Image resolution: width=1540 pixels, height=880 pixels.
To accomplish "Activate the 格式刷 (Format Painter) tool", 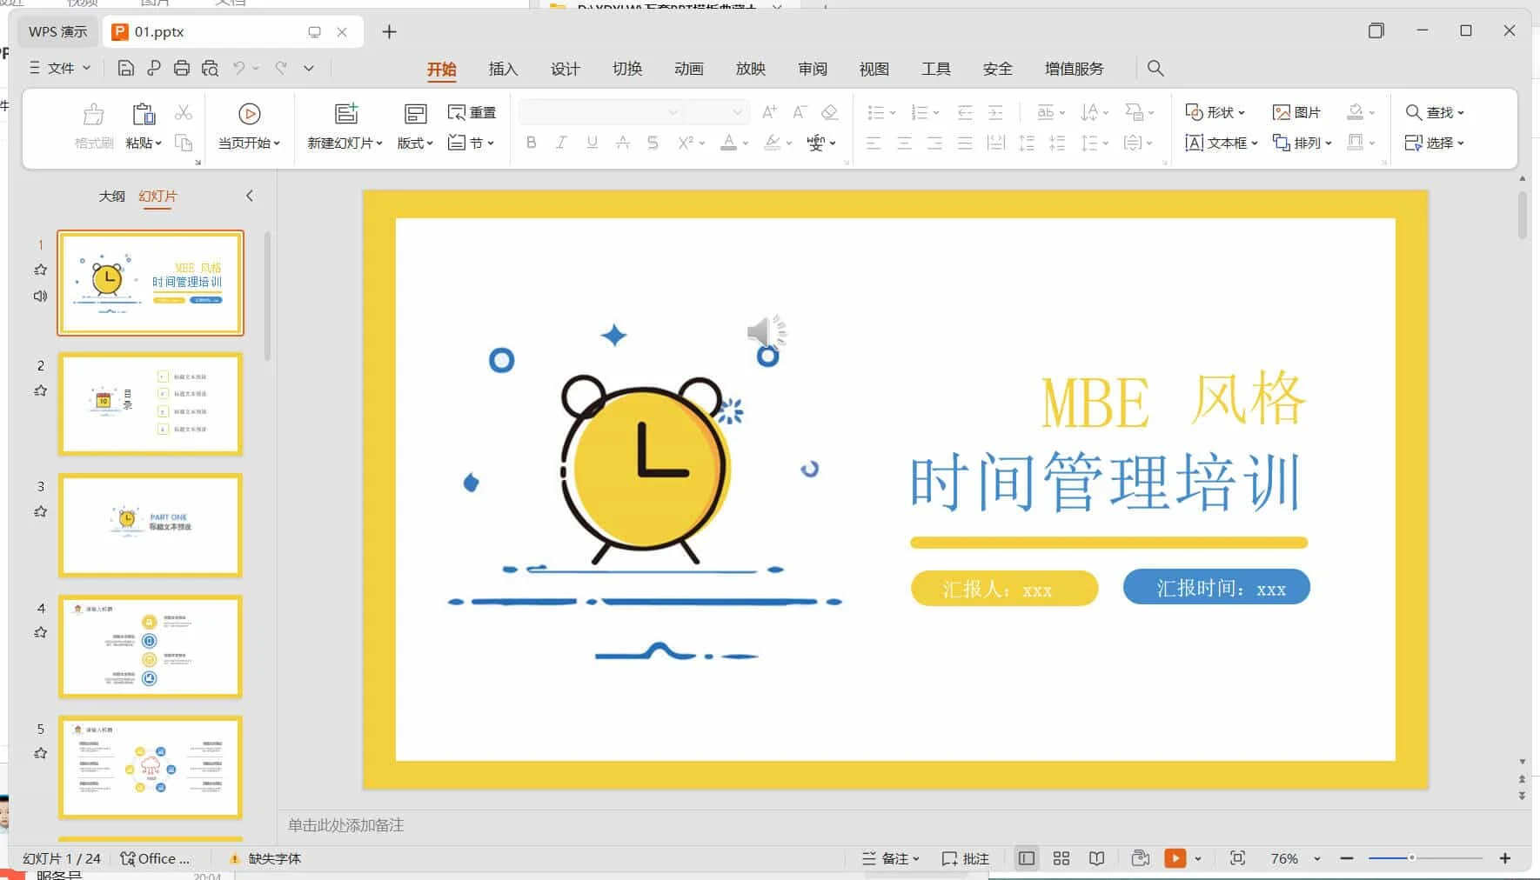I will pos(93,124).
